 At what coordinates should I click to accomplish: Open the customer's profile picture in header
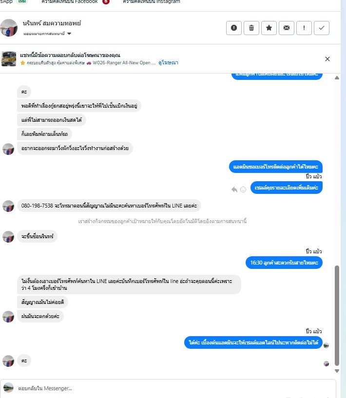pyautogui.click(x=9, y=28)
